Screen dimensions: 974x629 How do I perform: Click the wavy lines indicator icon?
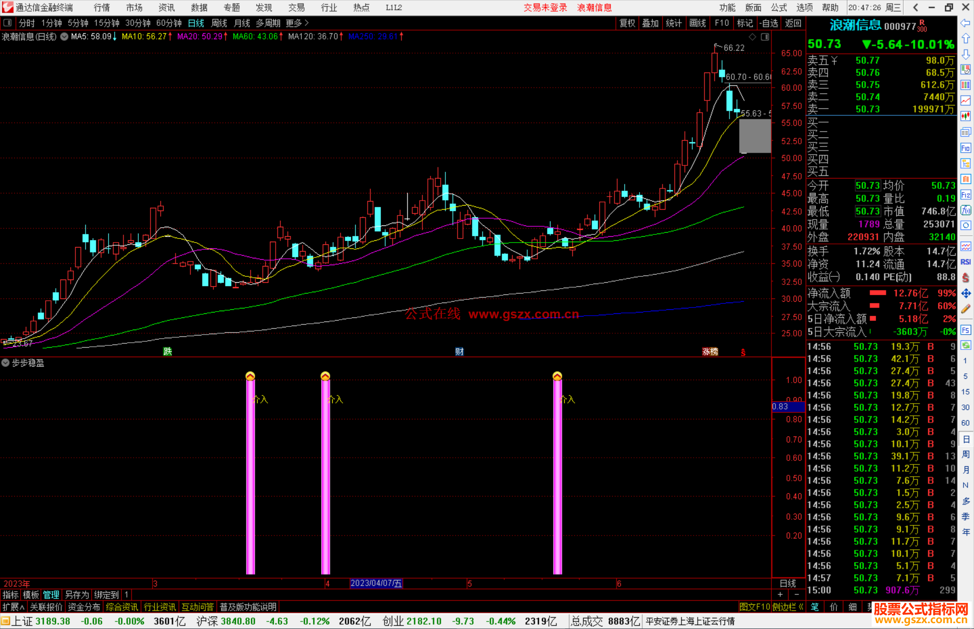(x=965, y=246)
